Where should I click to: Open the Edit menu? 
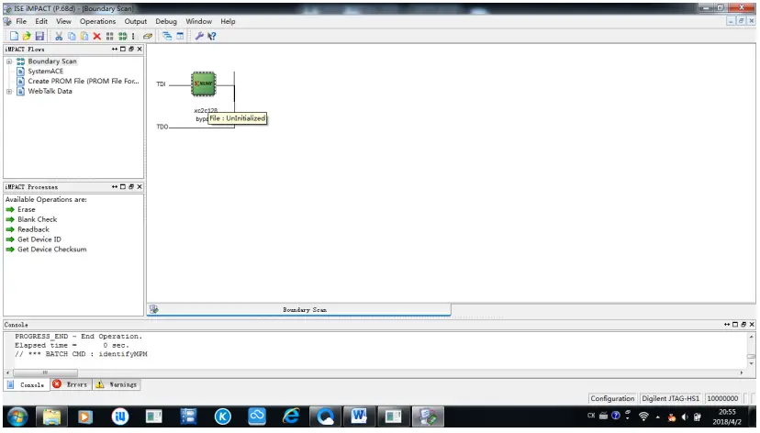coord(41,21)
